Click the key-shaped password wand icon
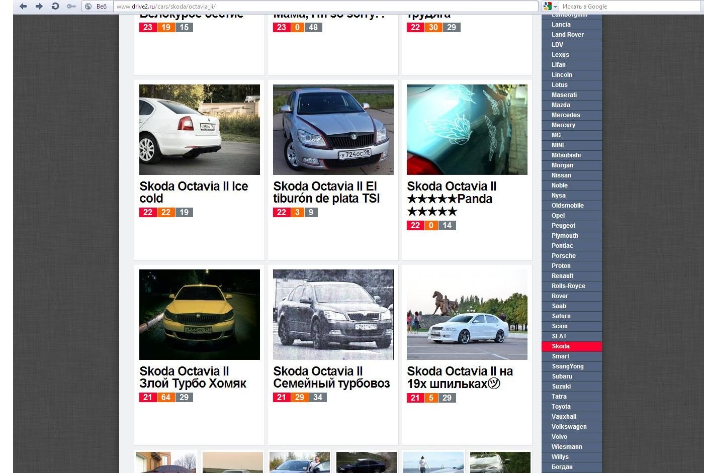704x473 pixels. pyautogui.click(x=71, y=7)
